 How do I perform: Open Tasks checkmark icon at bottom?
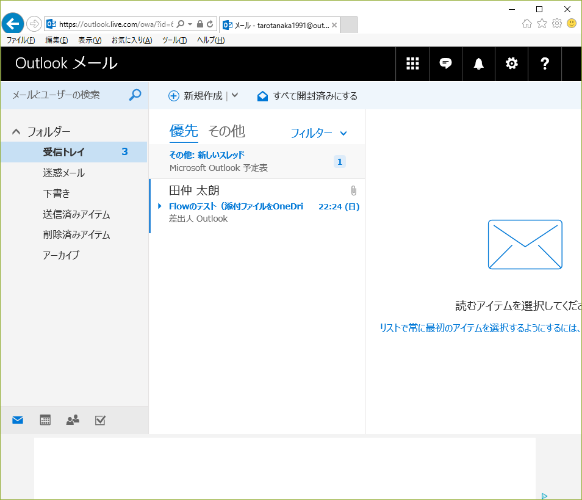[101, 420]
